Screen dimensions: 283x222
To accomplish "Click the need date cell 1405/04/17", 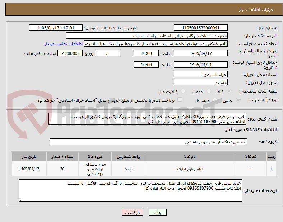I will pos(29,169).
